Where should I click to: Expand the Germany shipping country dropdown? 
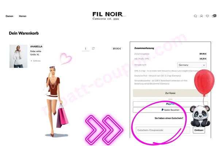click(x=192, y=65)
